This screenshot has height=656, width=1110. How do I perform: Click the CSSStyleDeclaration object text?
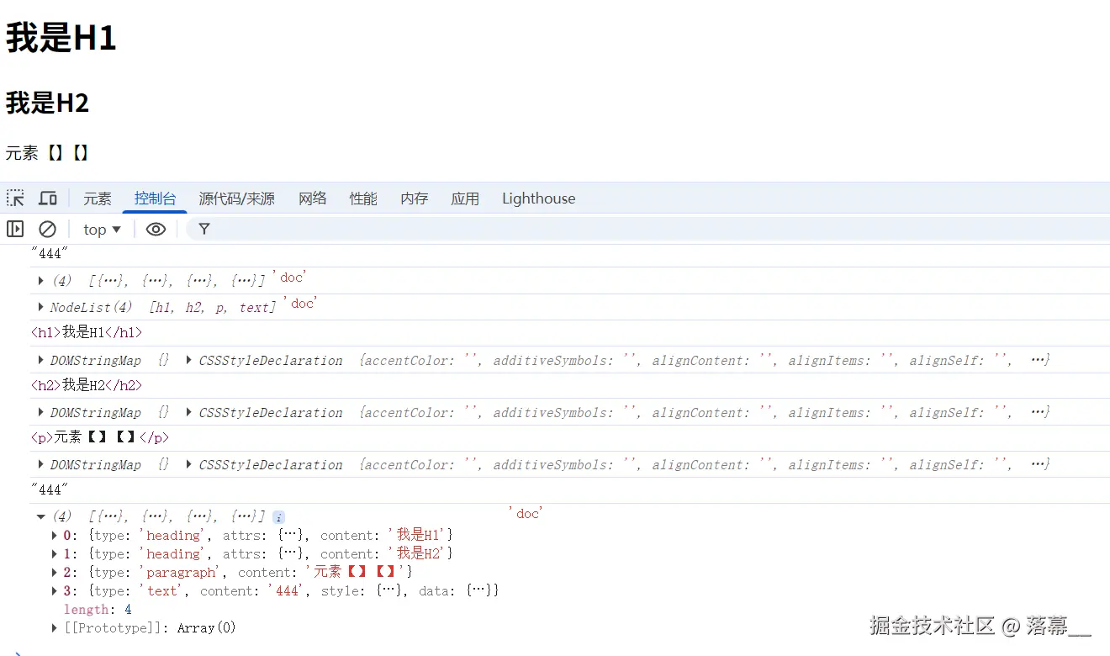pyautogui.click(x=270, y=360)
